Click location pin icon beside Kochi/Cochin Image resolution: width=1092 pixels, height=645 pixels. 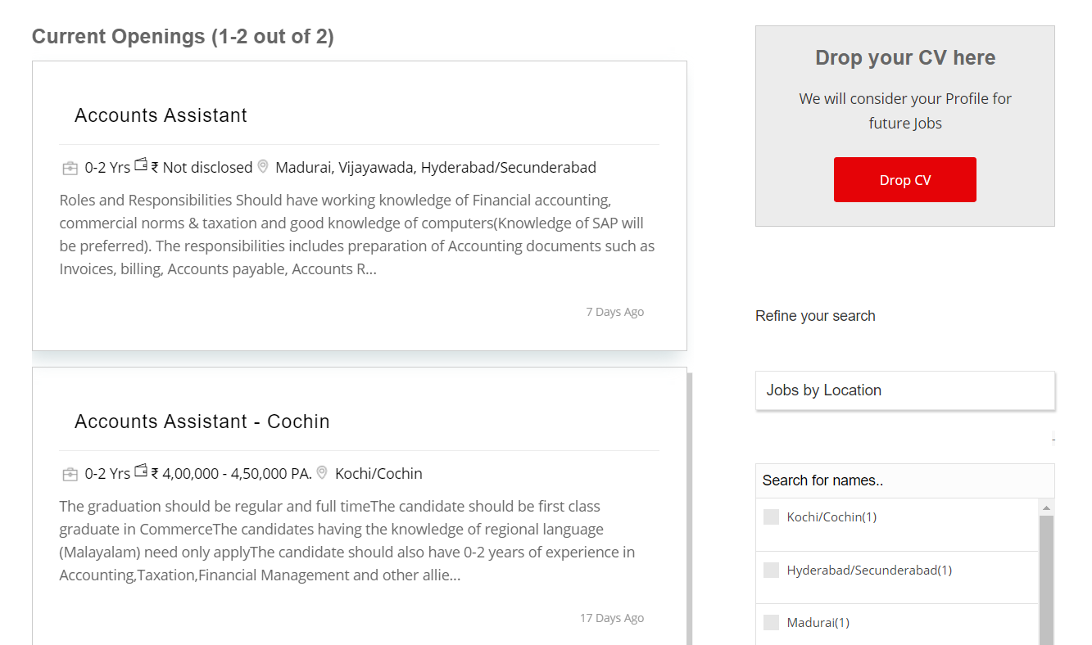[x=322, y=473]
